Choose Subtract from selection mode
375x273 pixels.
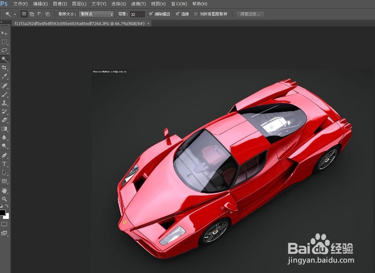coord(40,14)
